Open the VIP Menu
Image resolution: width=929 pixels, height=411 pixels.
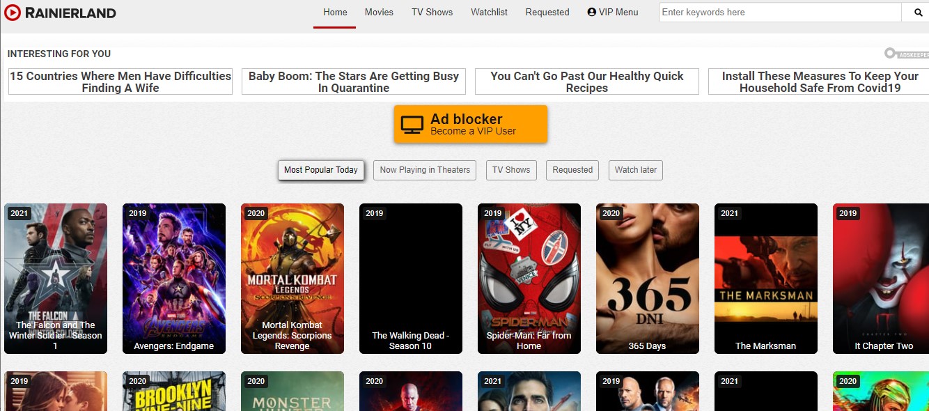point(613,13)
